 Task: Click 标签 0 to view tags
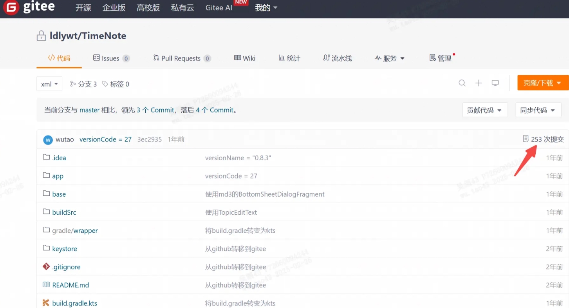coord(119,84)
